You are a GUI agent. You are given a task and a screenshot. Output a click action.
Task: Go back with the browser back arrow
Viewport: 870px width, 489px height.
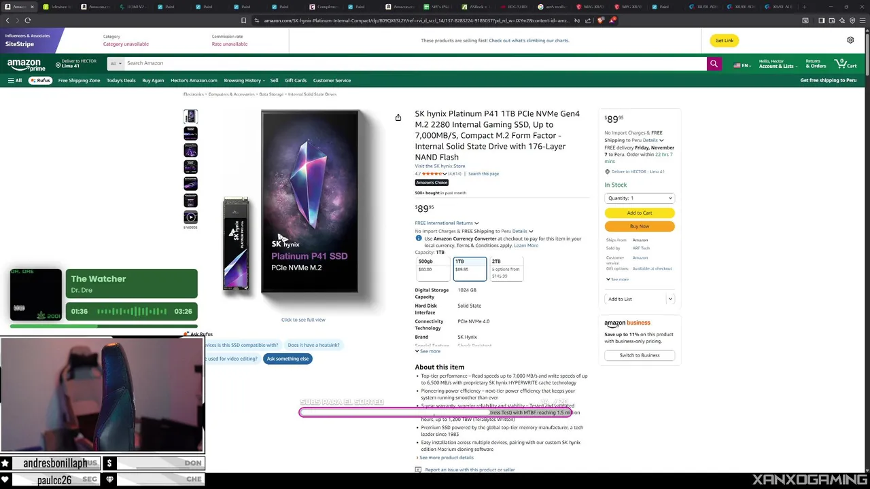(7, 20)
